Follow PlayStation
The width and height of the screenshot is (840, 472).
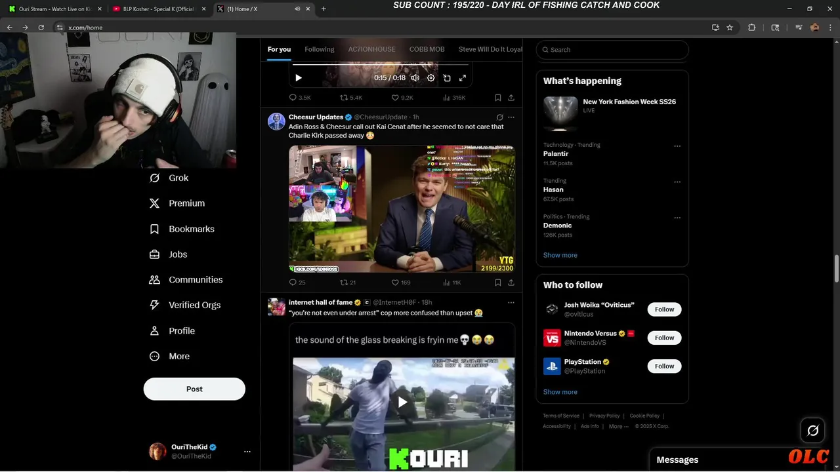coord(664,366)
